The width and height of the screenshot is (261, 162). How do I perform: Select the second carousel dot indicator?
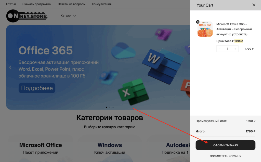tap(110, 107)
